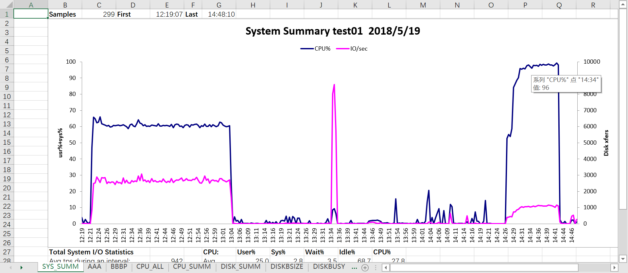Select the Wait% header cell

[321, 252]
